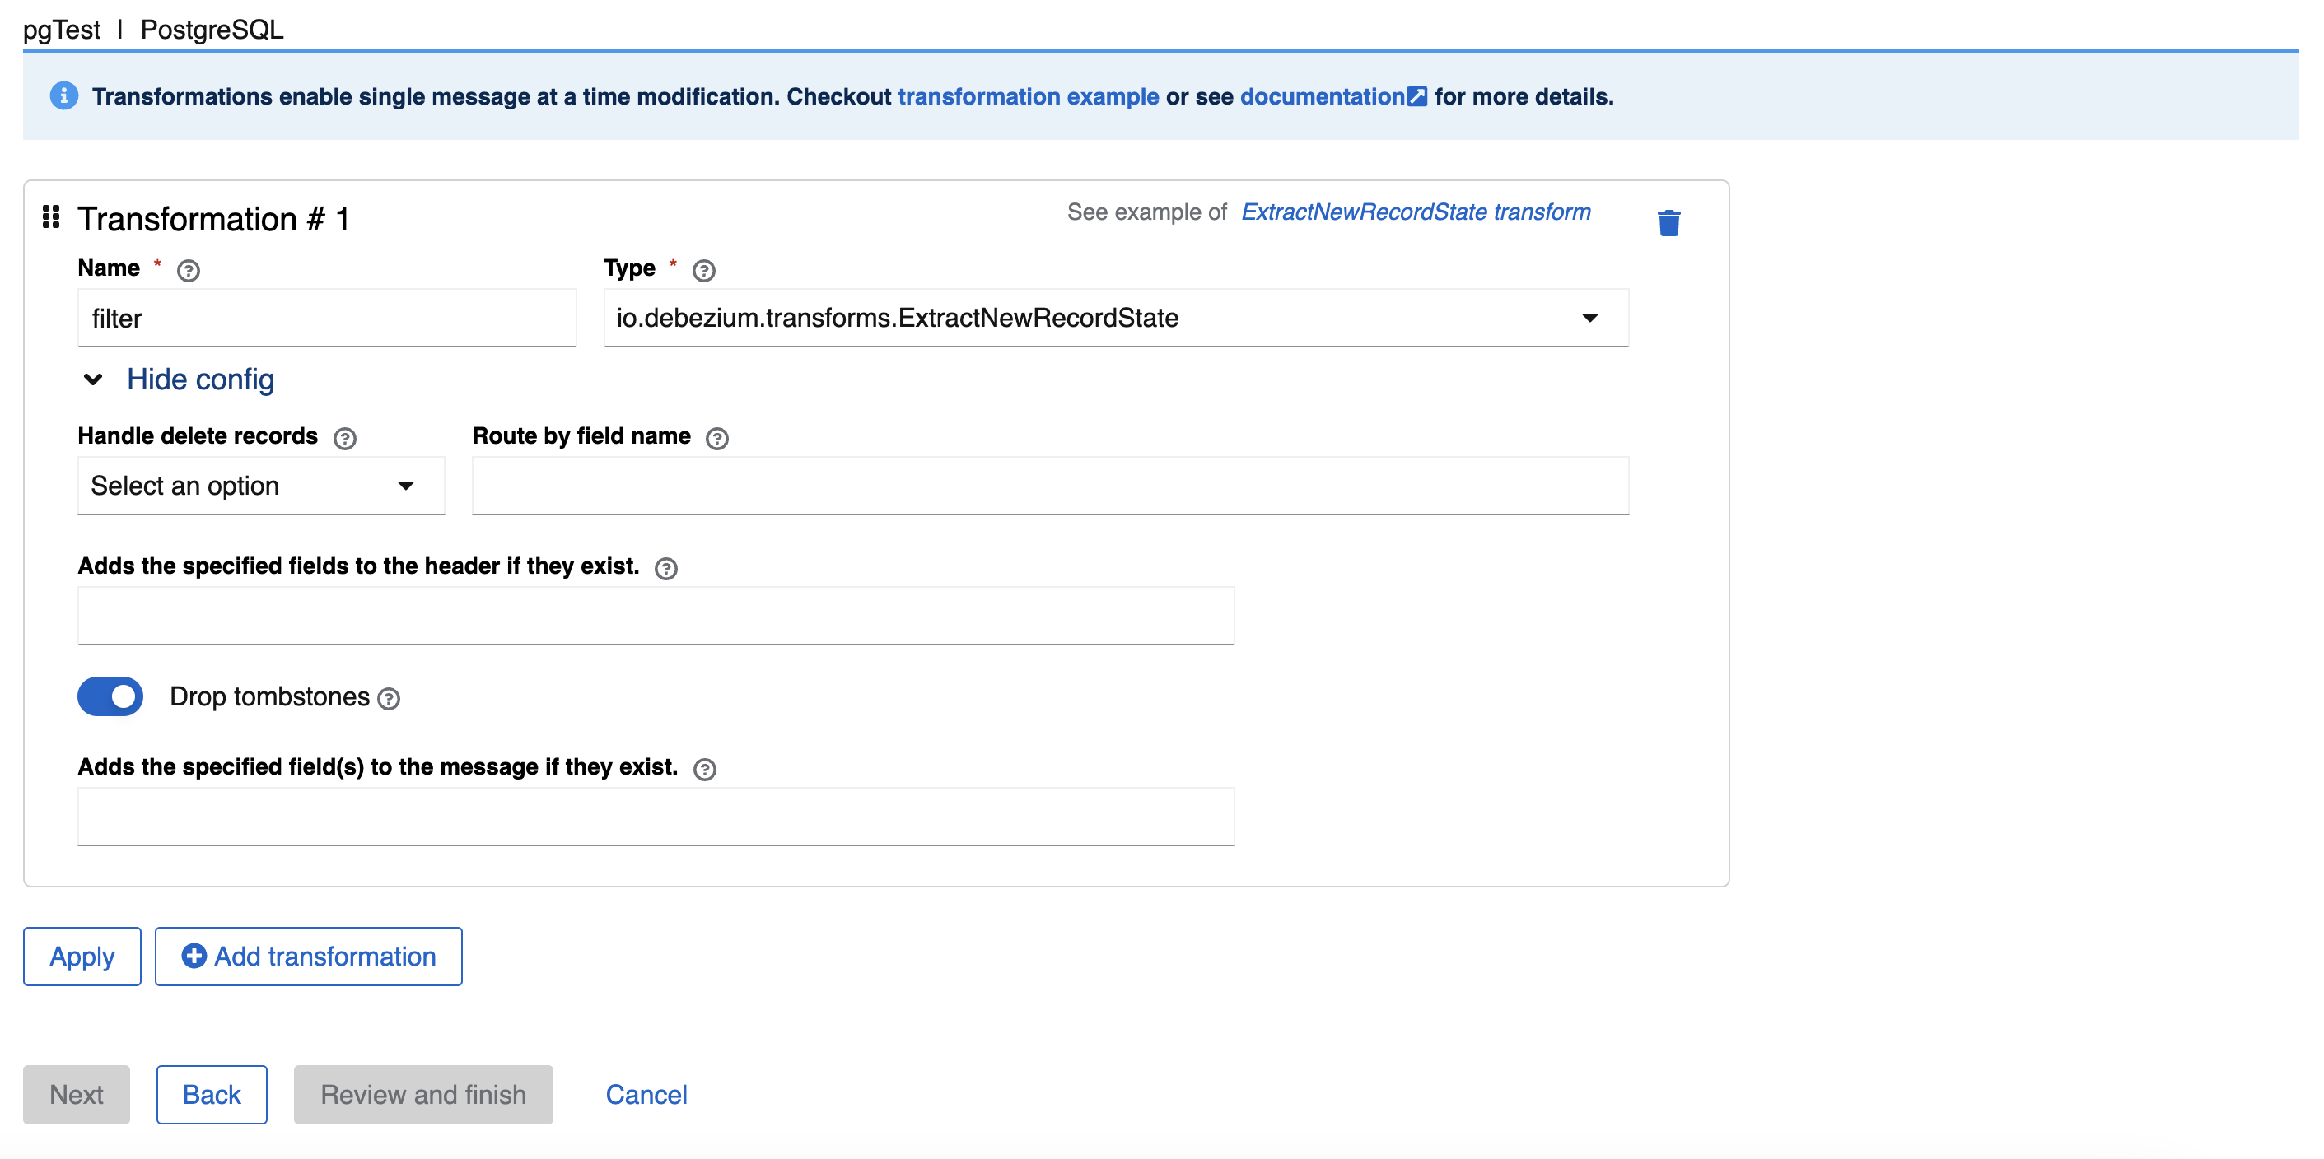Collapse settings with Hide config

click(199, 379)
